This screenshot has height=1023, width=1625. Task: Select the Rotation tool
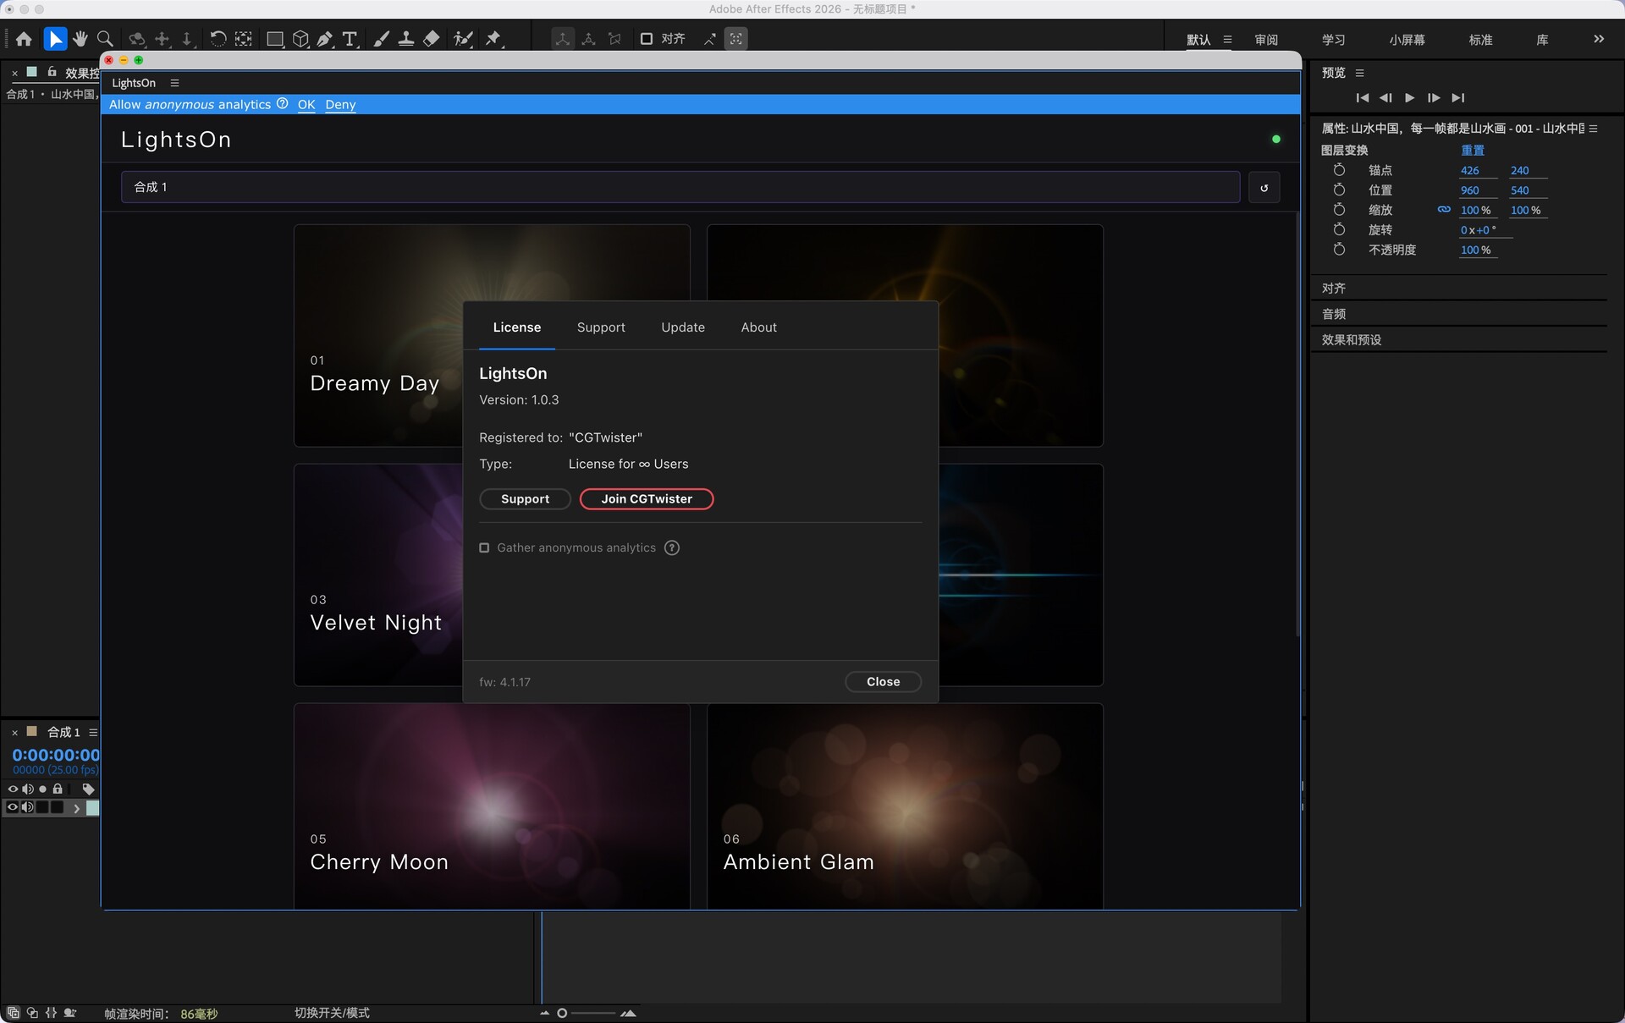[218, 39]
